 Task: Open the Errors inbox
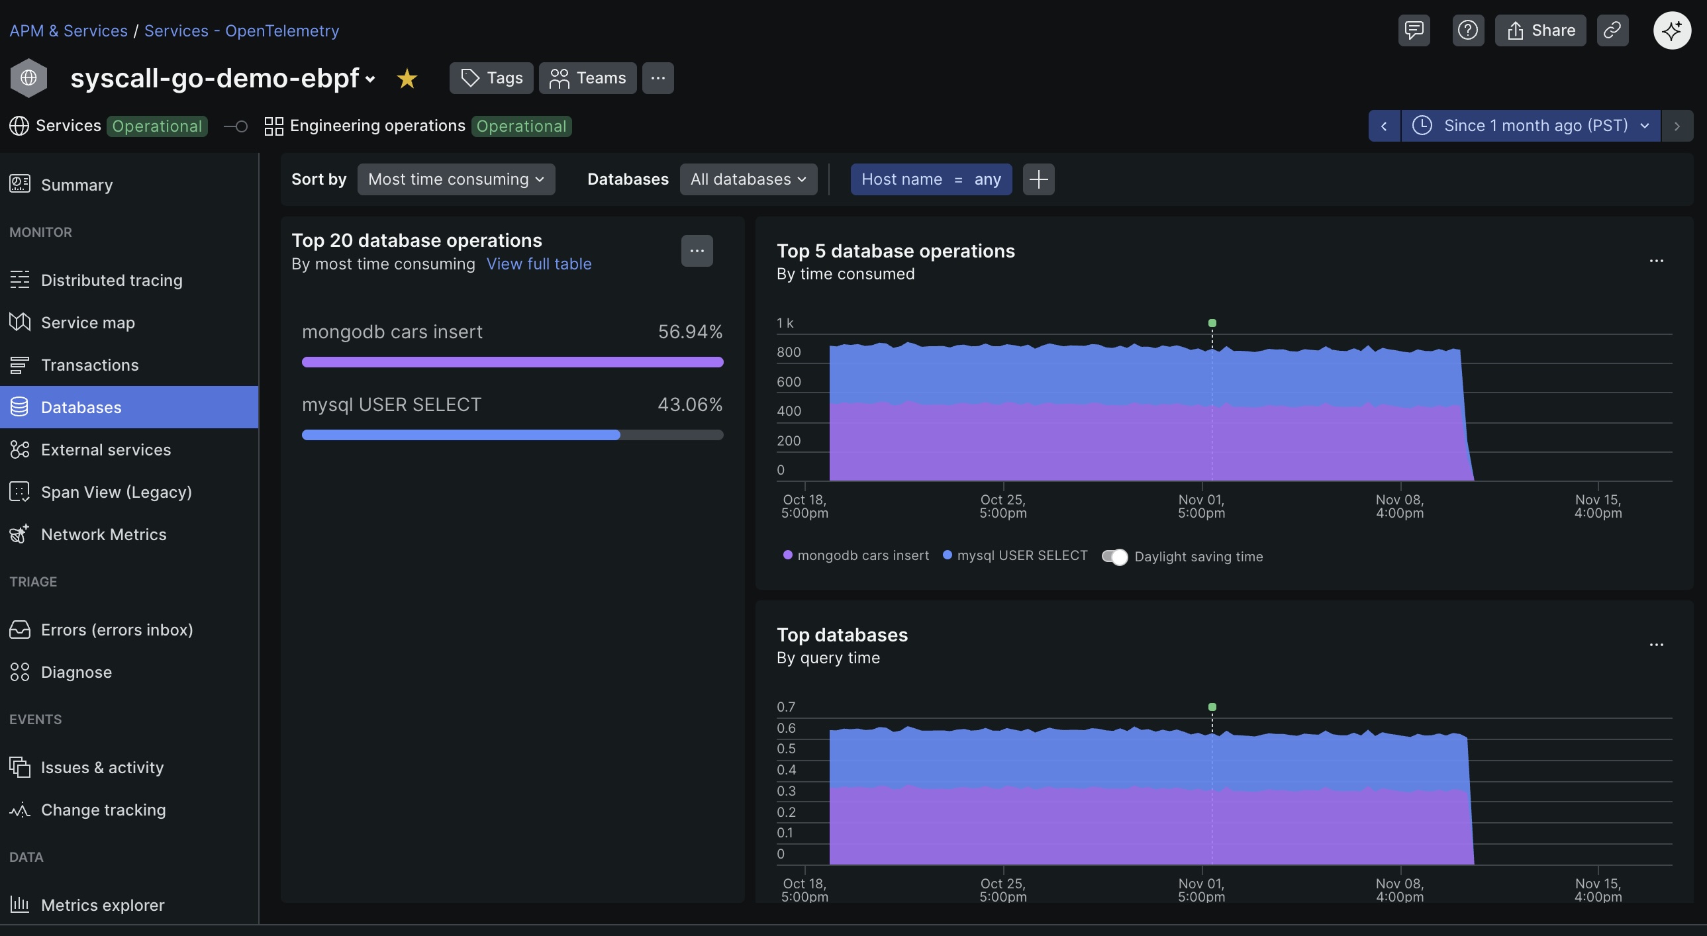117,630
